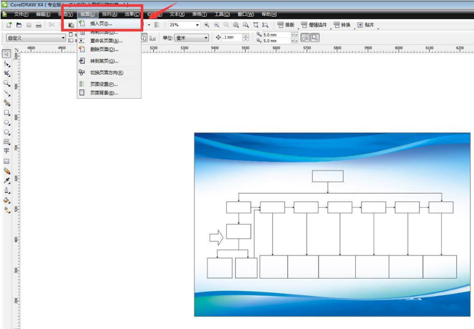Click the 转换 toolbar button
Screen dimensions: 474x329
(x=342, y=25)
